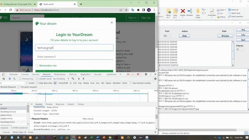Check the Remember me checkbox

pos(37,65)
